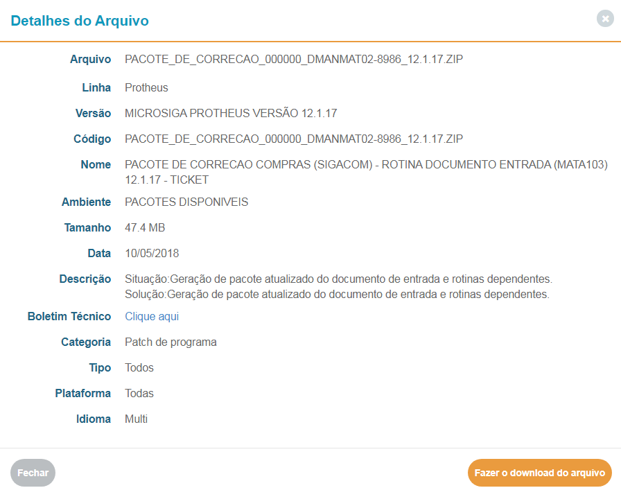Select the Código value text
621x497 pixels.
[293, 139]
